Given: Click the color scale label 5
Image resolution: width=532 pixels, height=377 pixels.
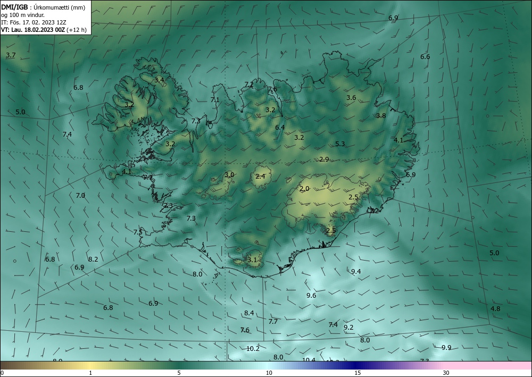Looking at the screenshot, I should (x=179, y=373).
